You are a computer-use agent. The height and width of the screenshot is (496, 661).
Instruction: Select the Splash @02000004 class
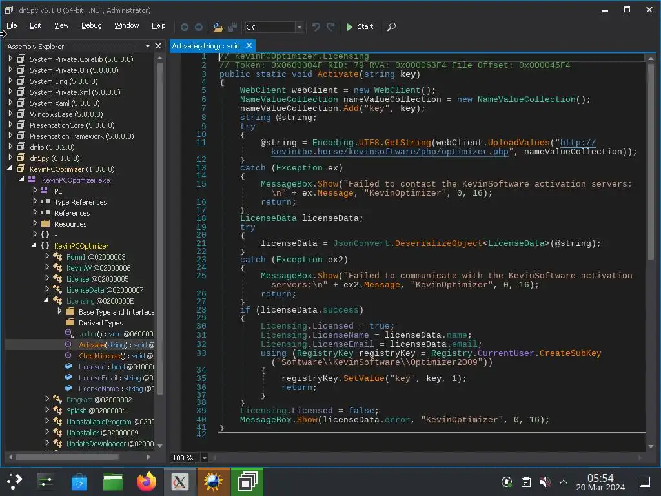coord(96,410)
